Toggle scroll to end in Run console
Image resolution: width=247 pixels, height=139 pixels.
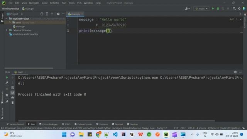[x=13, y=93]
